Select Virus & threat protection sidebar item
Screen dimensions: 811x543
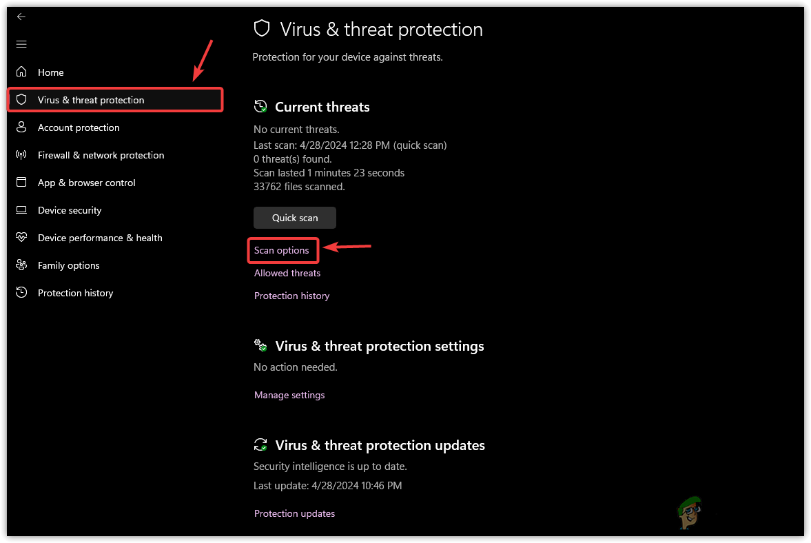click(91, 100)
